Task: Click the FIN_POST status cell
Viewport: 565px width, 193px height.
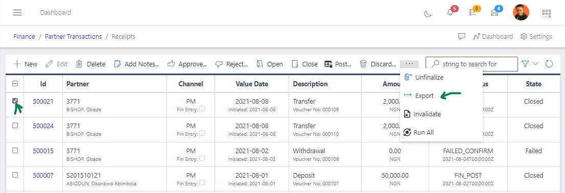Action: 468,179
